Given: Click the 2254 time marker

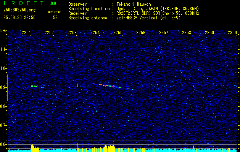Looking at the screenshot, I should pos(95,32).
